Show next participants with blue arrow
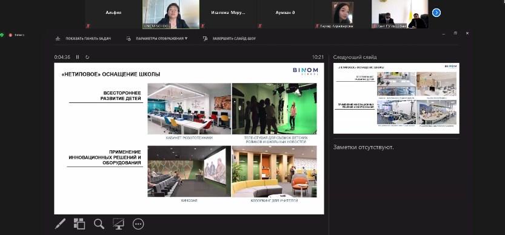This screenshot has height=235, width=505. tap(436, 13)
